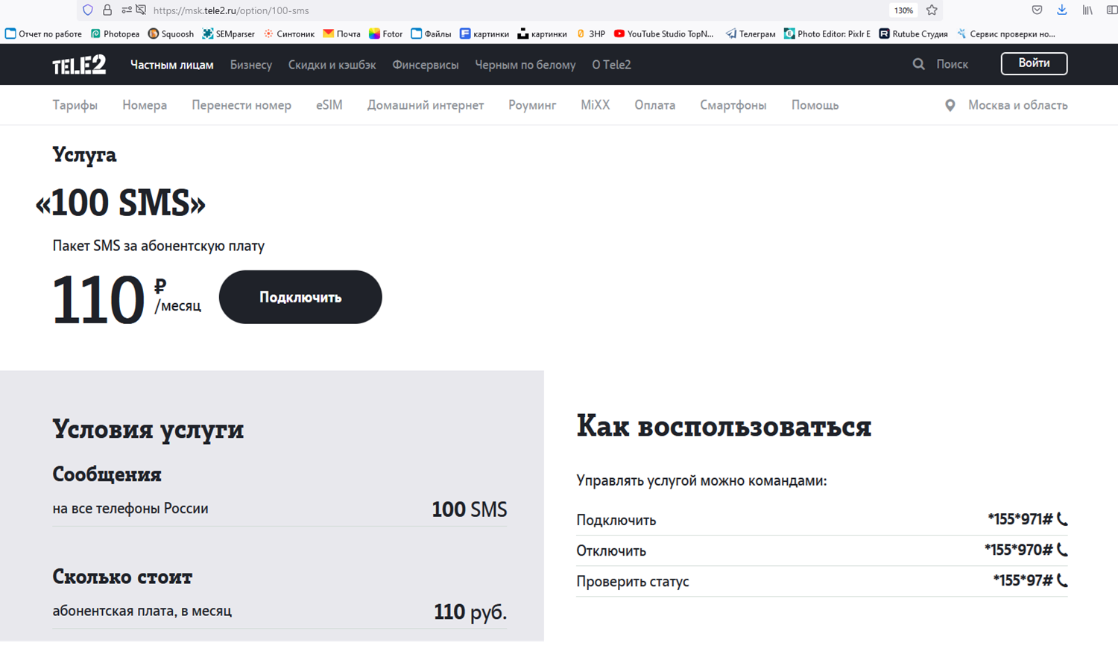Open the Rutube Студия bookmark
Screen dimensions: 1118x654
click(913, 34)
